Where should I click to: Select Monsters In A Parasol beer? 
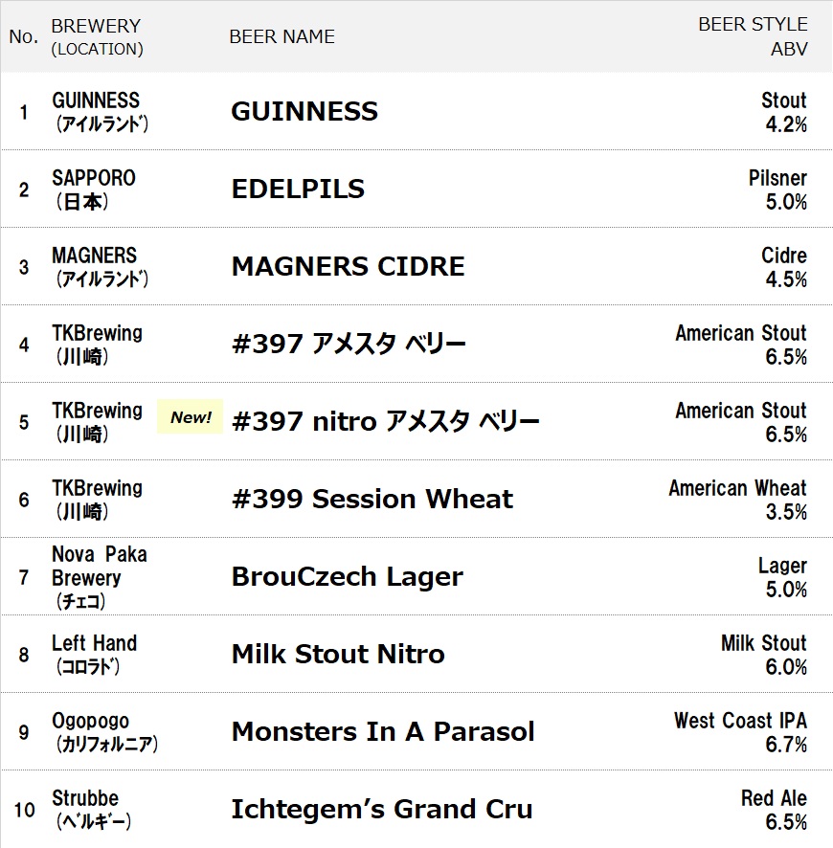pyautogui.click(x=383, y=731)
